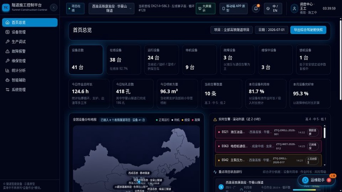Click the main page vertical scrollbar
The width and height of the screenshot is (342, 192).
point(340,60)
